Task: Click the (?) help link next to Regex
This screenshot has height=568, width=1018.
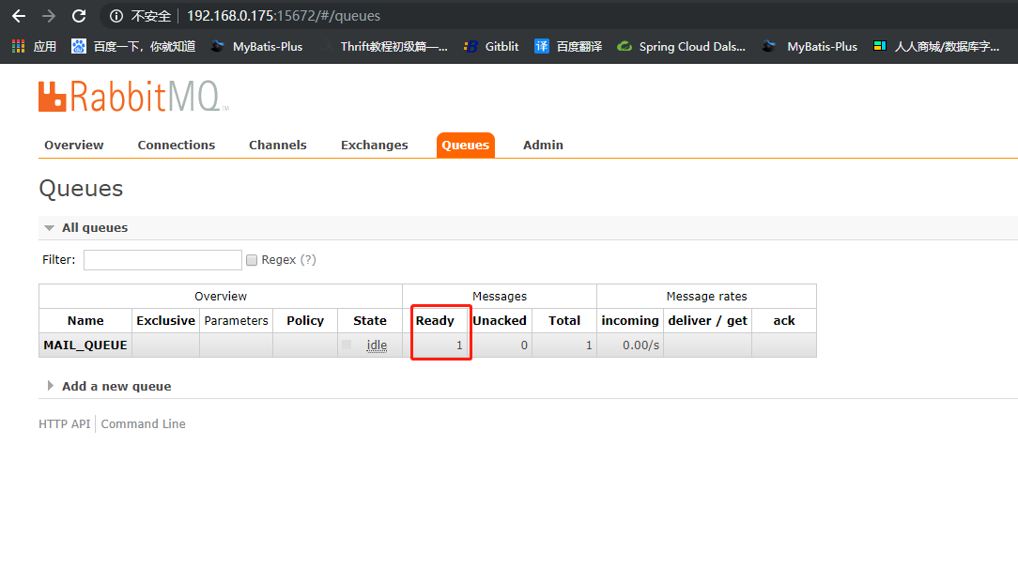Action: (x=308, y=260)
